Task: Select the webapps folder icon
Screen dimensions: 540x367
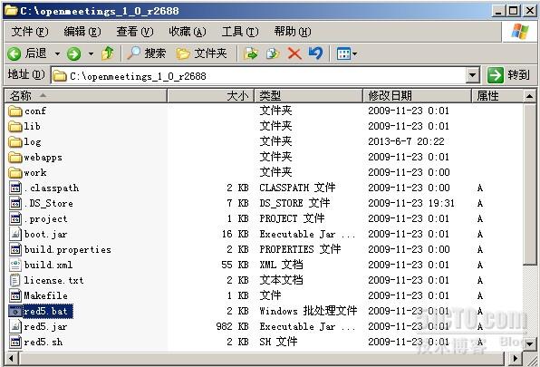Action: [15, 158]
